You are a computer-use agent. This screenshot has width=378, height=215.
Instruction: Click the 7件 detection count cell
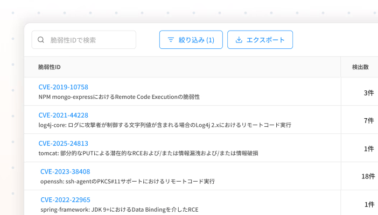[x=368, y=120]
